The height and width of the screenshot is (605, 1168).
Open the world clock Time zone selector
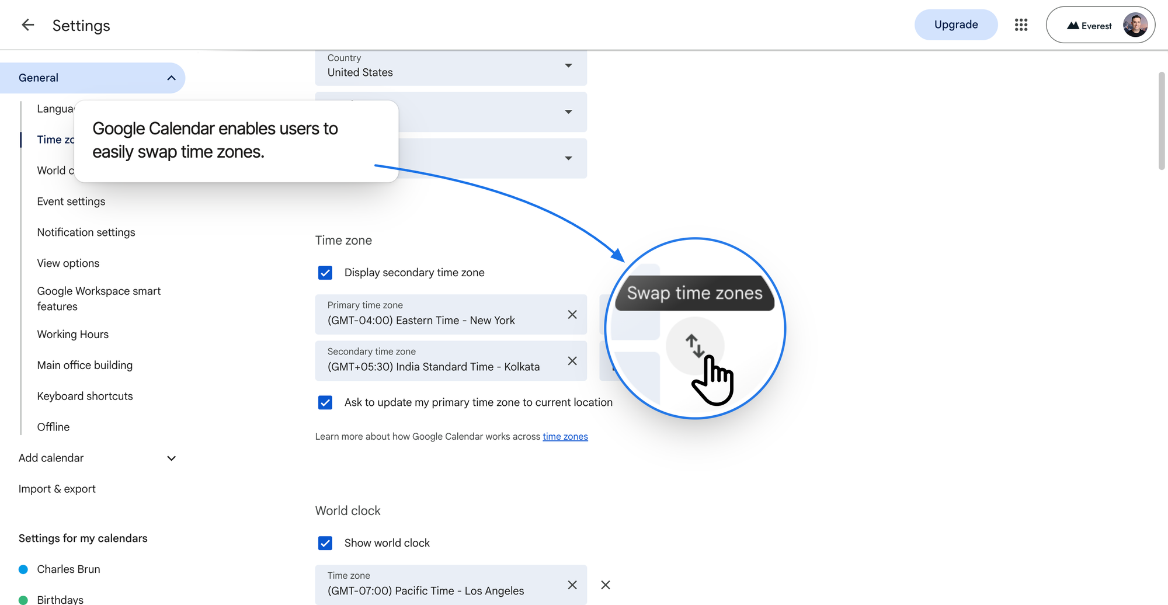pyautogui.click(x=451, y=585)
